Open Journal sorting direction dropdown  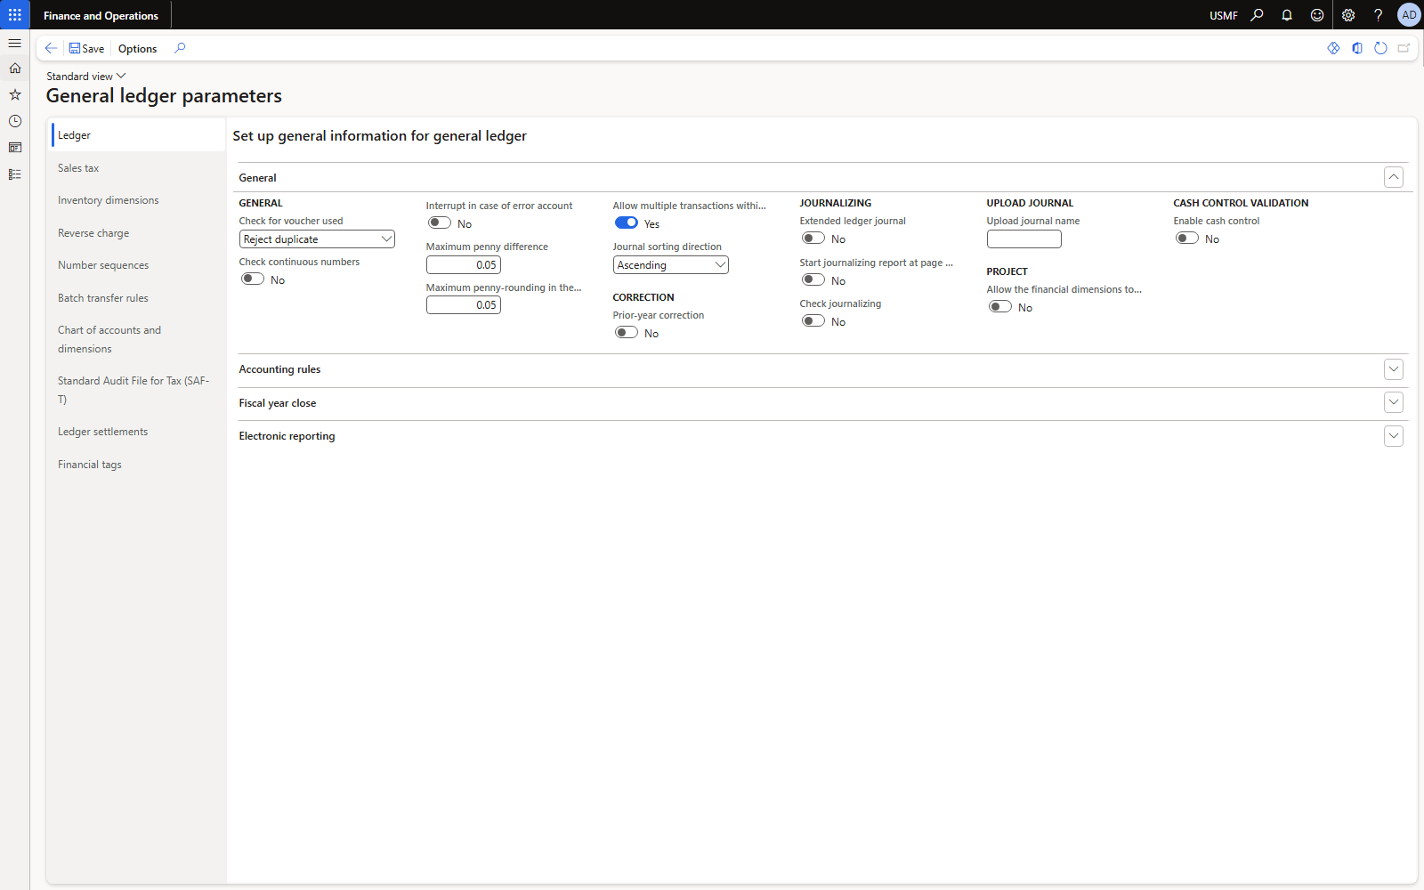click(x=670, y=265)
